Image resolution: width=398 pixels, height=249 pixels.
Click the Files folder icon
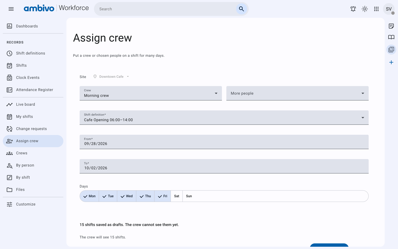(x=9, y=190)
